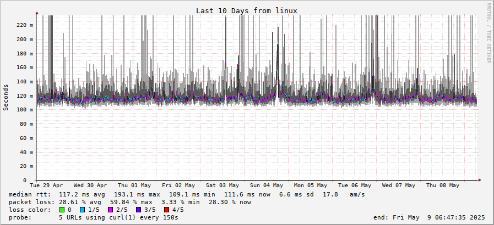This screenshot has width=494, height=225.
Task: Click the 'probe:' row label
Action: coord(20,217)
